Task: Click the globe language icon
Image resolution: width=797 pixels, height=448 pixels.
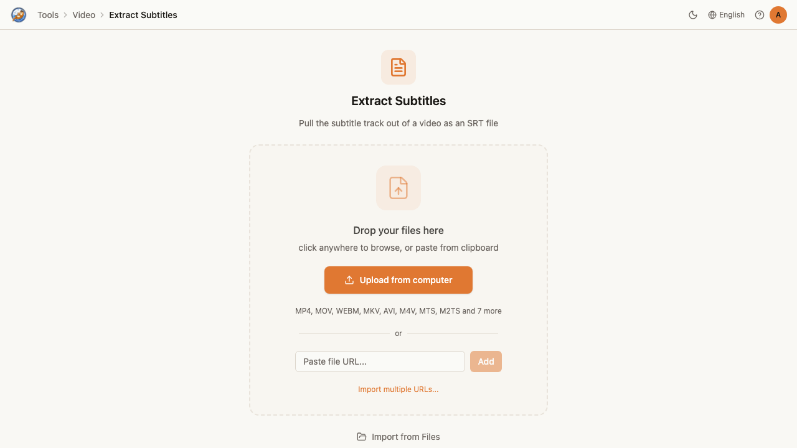Action: pyautogui.click(x=712, y=15)
